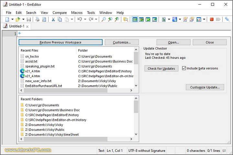Open cn_tw.tsv from Recent Files
233x155 pixels.
point(32,57)
